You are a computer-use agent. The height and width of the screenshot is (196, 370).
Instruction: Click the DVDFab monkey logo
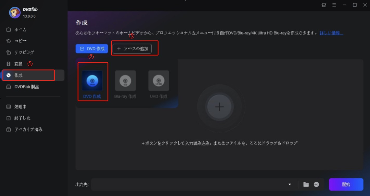pyautogui.click(x=15, y=12)
